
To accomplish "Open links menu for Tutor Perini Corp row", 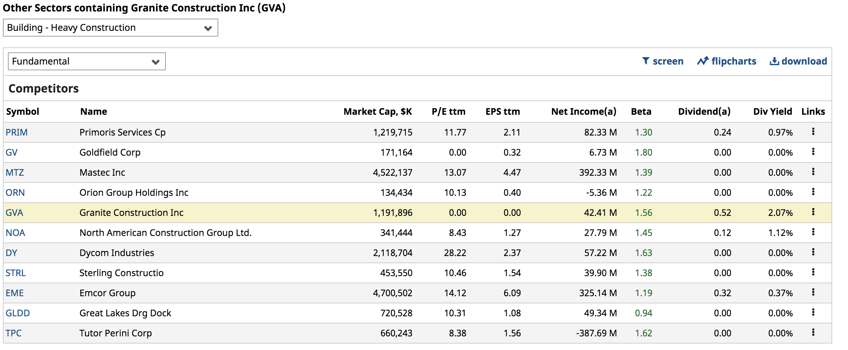I will point(813,332).
